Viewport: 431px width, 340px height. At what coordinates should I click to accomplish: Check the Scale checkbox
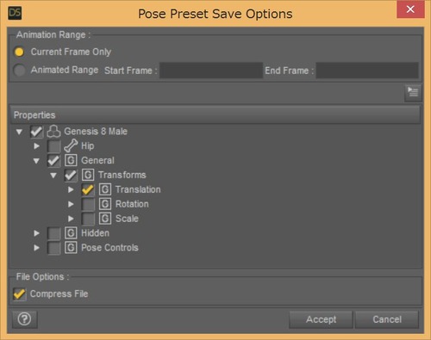click(x=88, y=219)
